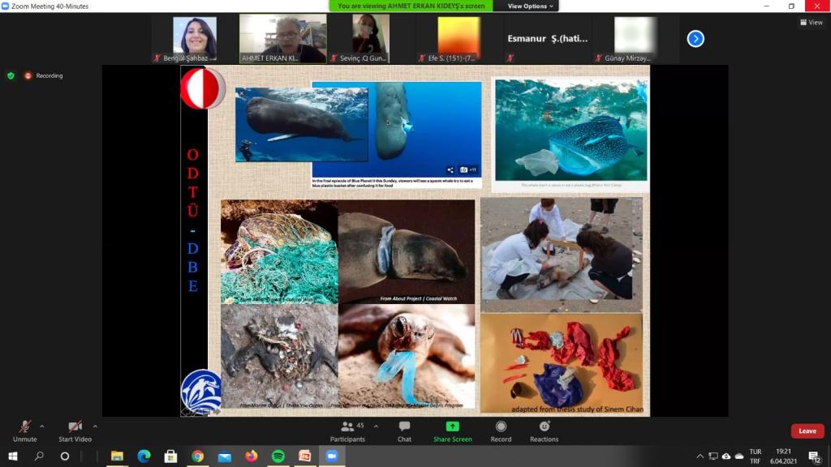This screenshot has height=467, width=831.
Task: Click TUR TRF language indicator
Action: (x=756, y=456)
